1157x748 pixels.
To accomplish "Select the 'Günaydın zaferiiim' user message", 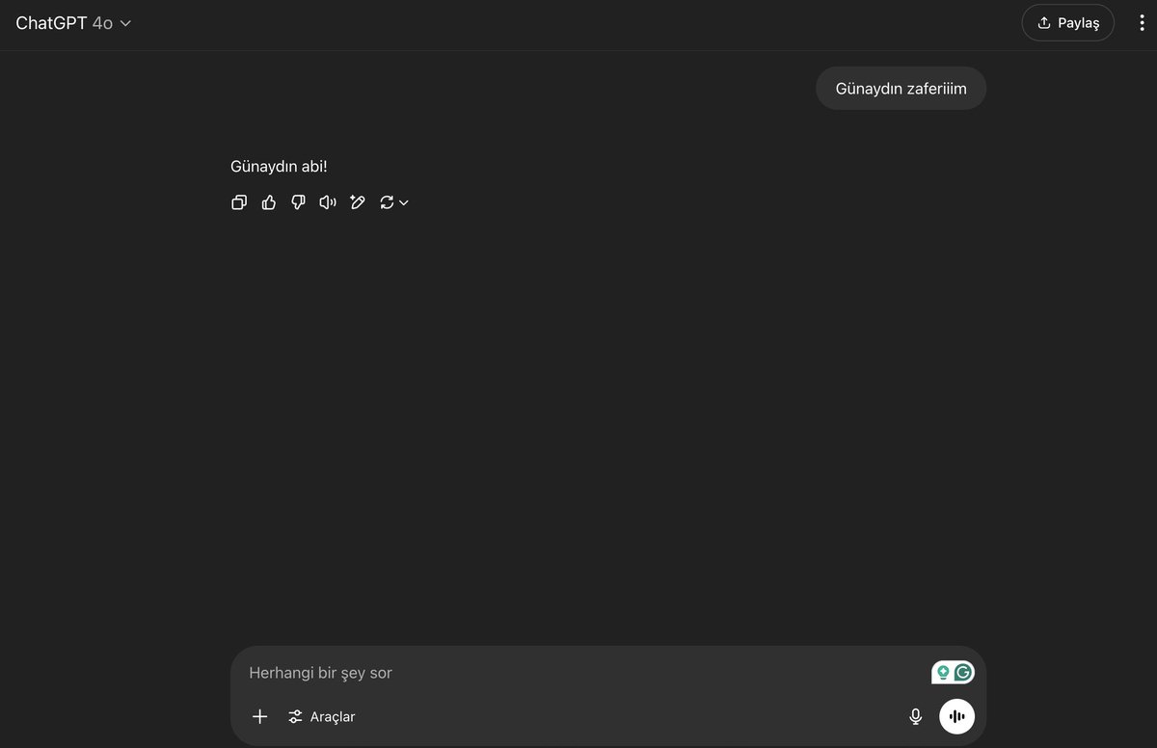I will [901, 89].
